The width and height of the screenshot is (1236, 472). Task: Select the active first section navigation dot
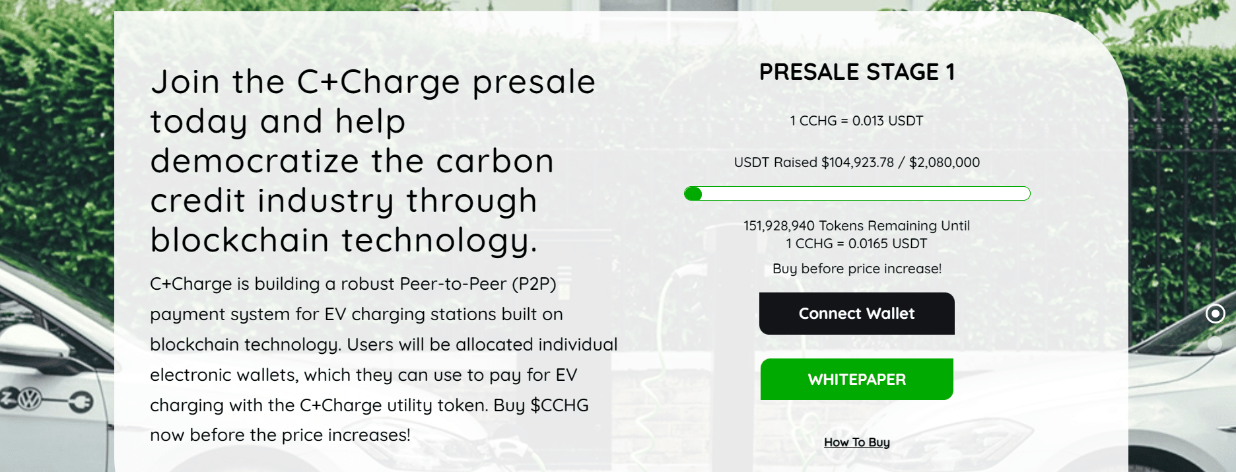coord(1215,314)
